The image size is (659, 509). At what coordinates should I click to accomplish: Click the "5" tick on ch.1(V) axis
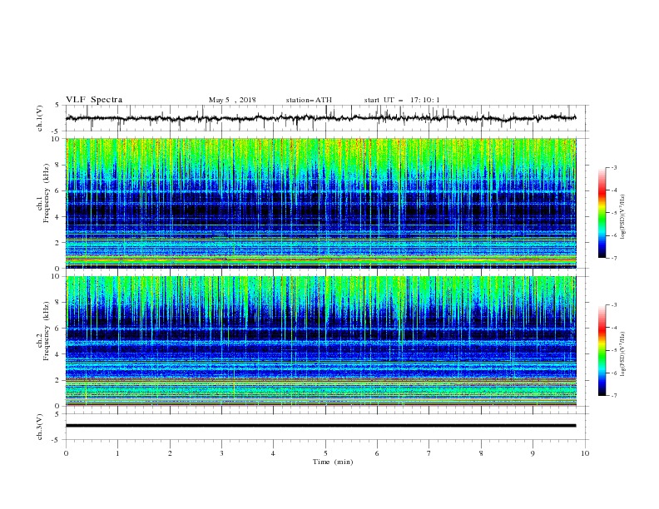[57, 106]
